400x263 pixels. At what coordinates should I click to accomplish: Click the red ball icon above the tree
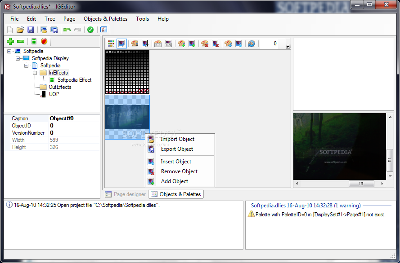tap(44, 41)
